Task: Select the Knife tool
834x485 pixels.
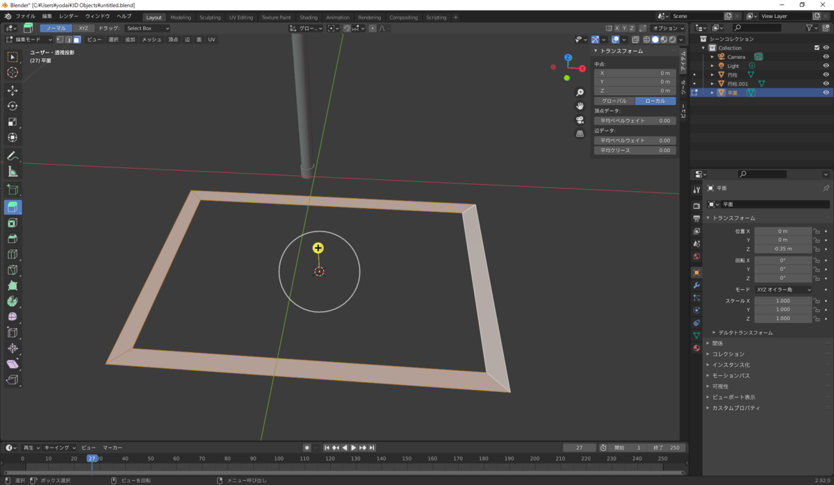Action: pyautogui.click(x=13, y=270)
